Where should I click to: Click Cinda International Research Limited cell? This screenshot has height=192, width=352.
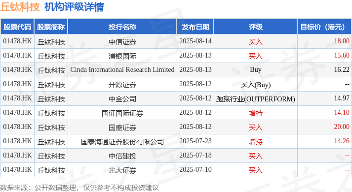point(122,70)
